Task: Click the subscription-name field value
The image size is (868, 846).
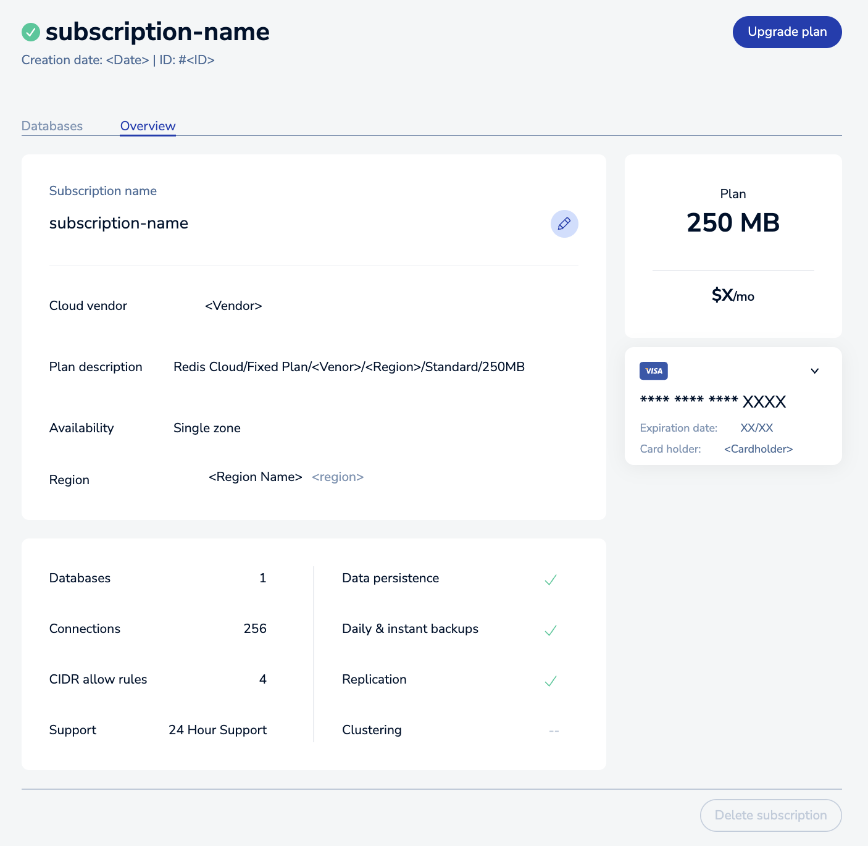Action: pos(119,223)
